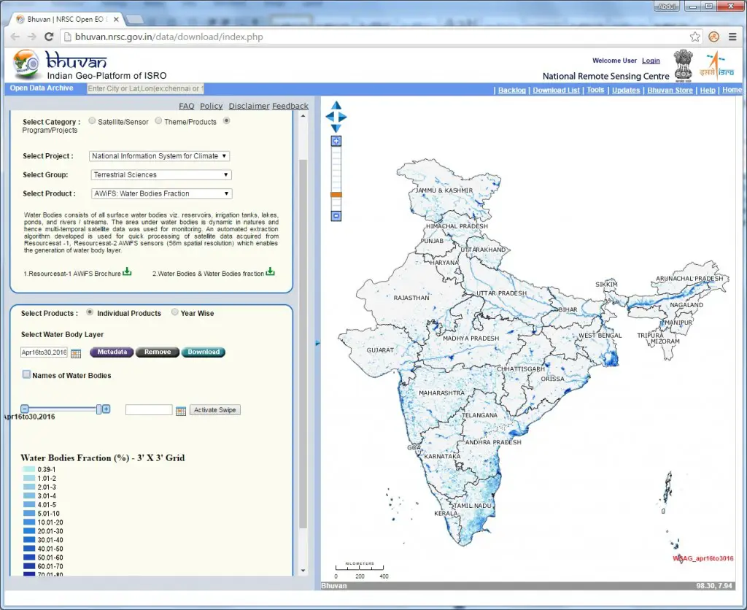747x610 pixels.
Task: Download Water Bodies fraction document icon
Action: pos(270,272)
